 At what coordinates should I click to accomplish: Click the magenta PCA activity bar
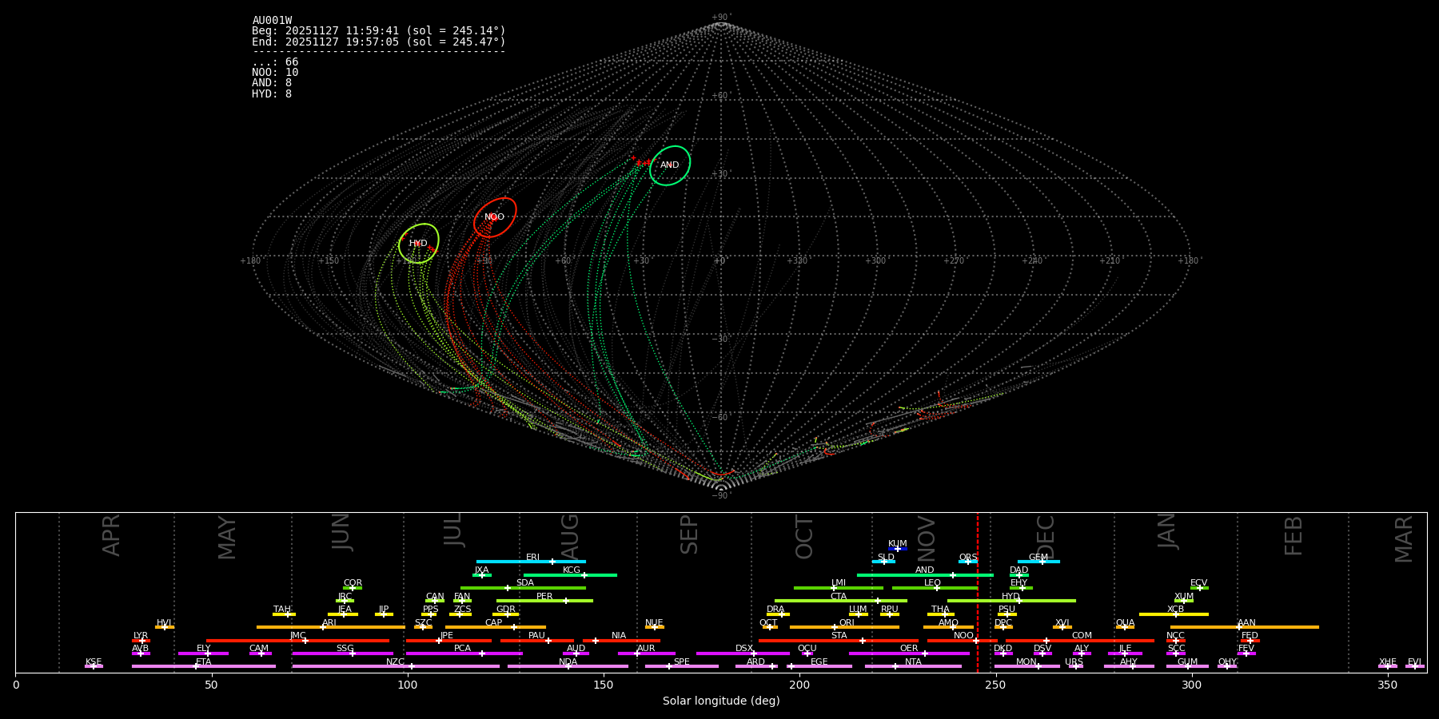[448, 653]
